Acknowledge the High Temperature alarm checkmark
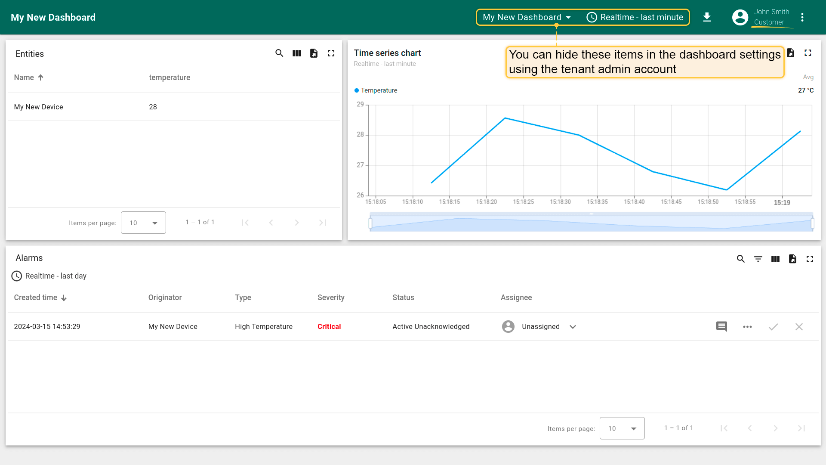The height and width of the screenshot is (465, 826). pos(773,327)
